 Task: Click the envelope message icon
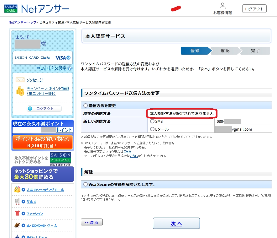point(20,80)
